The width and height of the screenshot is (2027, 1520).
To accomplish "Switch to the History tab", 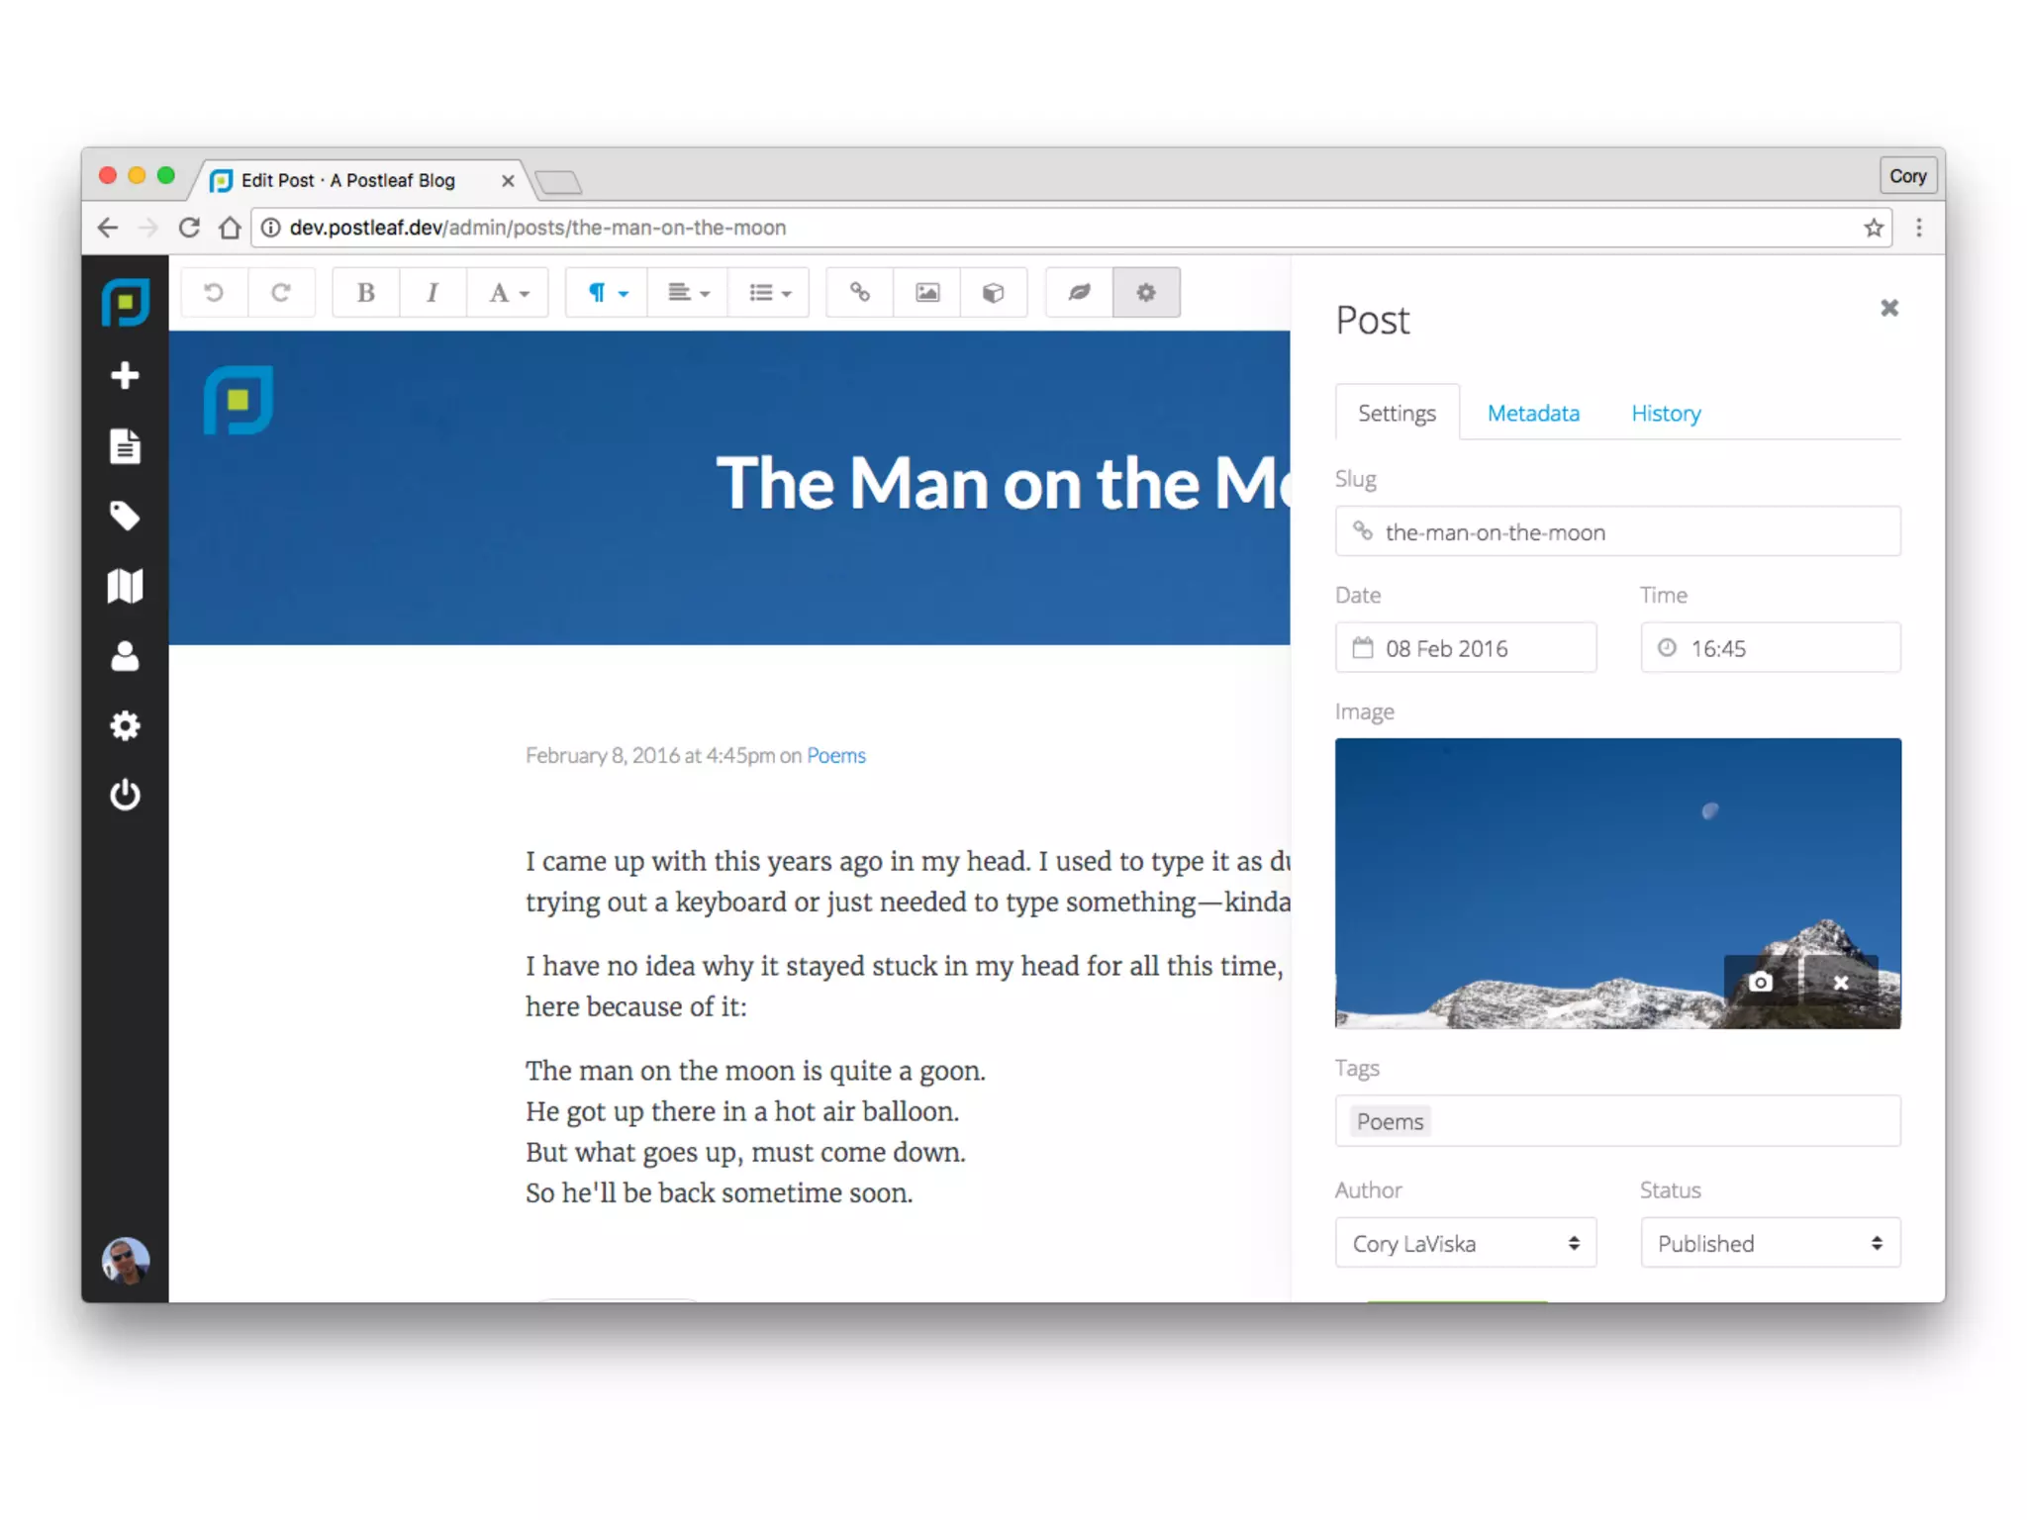I will tap(1665, 413).
